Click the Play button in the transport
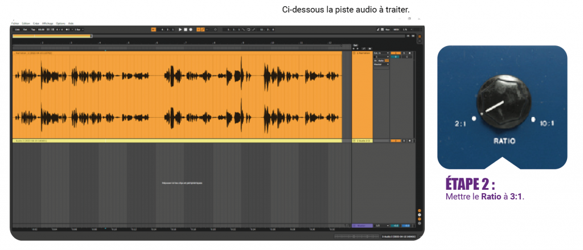The height and width of the screenshot is (250, 583). (180, 30)
